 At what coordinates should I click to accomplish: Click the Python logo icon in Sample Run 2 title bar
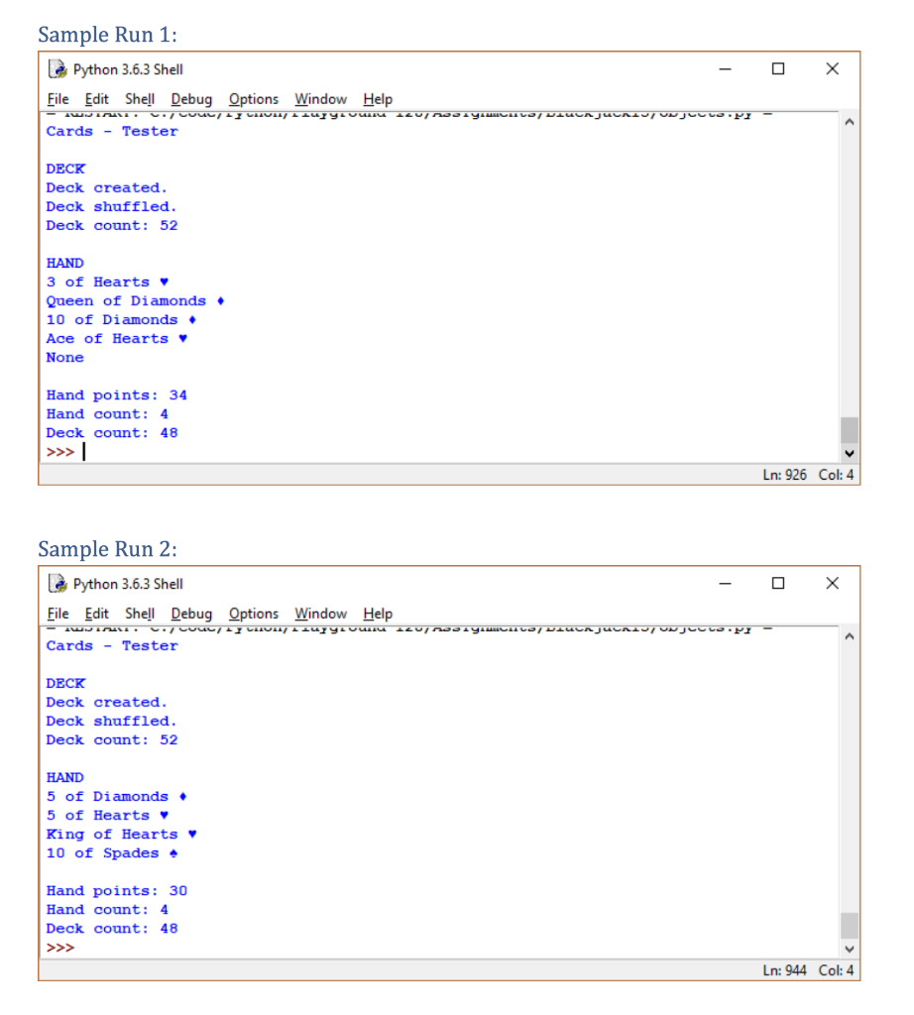pos(57,583)
